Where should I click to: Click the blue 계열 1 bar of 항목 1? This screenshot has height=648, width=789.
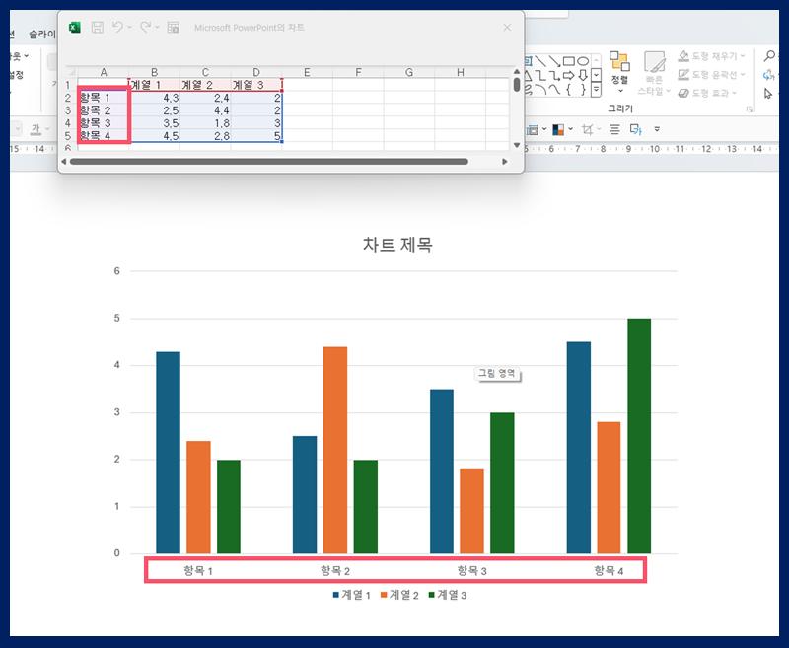click(168, 453)
